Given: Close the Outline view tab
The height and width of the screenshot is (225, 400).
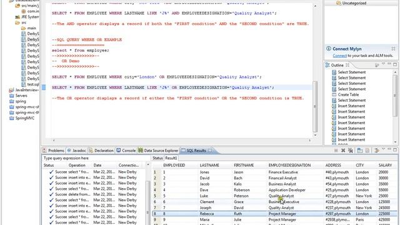Looking at the screenshot, I should click(347, 65).
